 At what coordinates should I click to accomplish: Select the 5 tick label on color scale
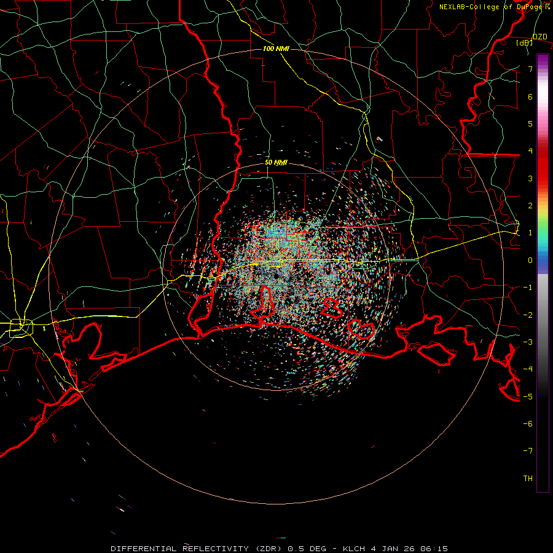(530, 124)
